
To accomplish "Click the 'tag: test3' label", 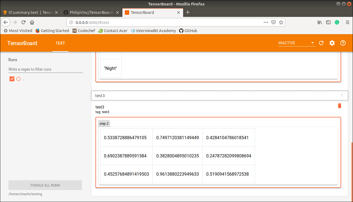I will pyautogui.click(x=102, y=112).
